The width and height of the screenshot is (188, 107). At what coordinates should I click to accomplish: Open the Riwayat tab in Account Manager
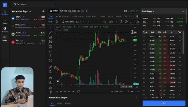(68, 103)
